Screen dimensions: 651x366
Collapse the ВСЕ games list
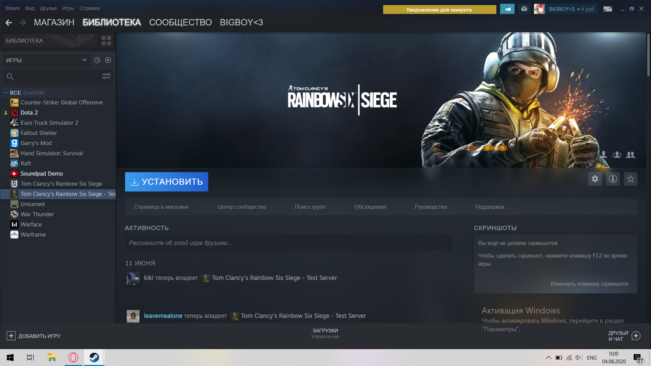point(6,93)
